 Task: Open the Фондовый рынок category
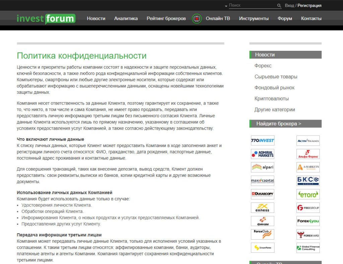(274, 88)
